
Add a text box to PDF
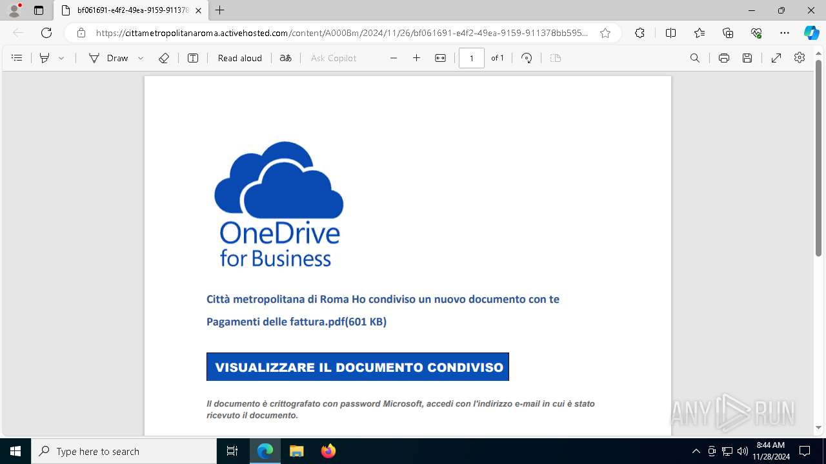(193, 58)
